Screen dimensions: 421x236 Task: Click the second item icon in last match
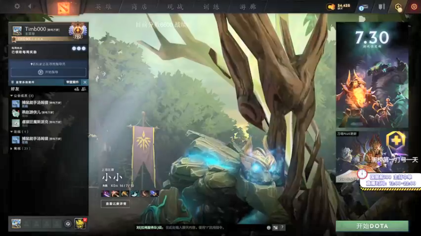tap(115, 194)
